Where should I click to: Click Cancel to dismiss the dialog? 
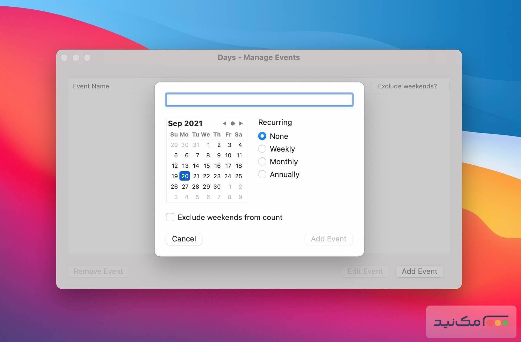tap(184, 239)
